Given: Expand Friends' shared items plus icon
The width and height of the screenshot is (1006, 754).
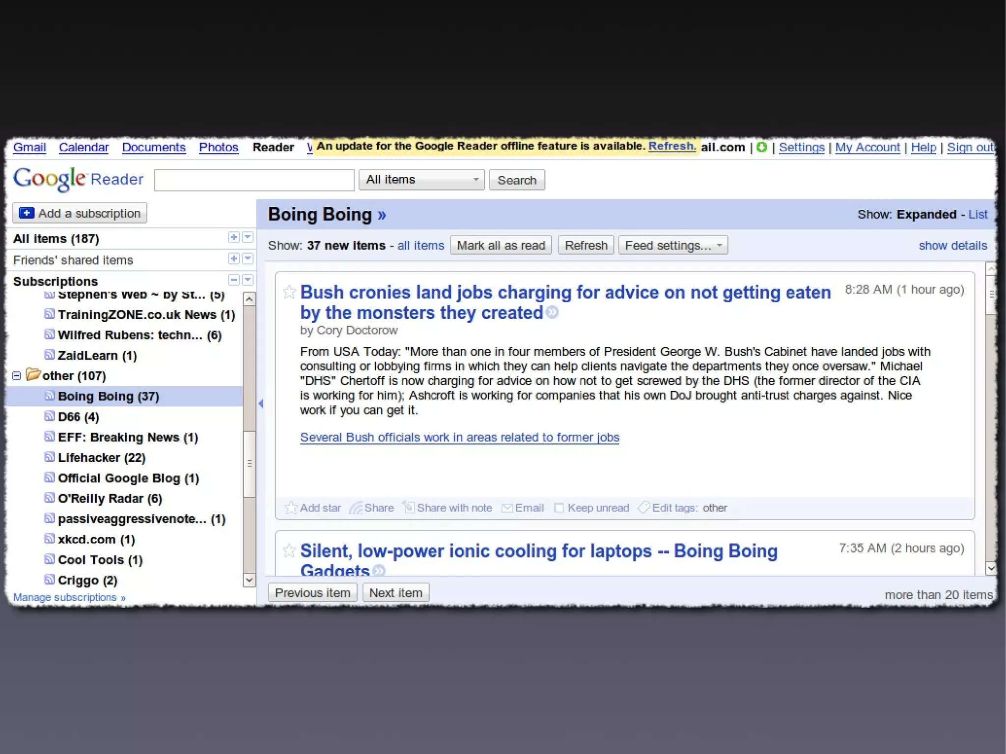Looking at the screenshot, I should tap(234, 258).
